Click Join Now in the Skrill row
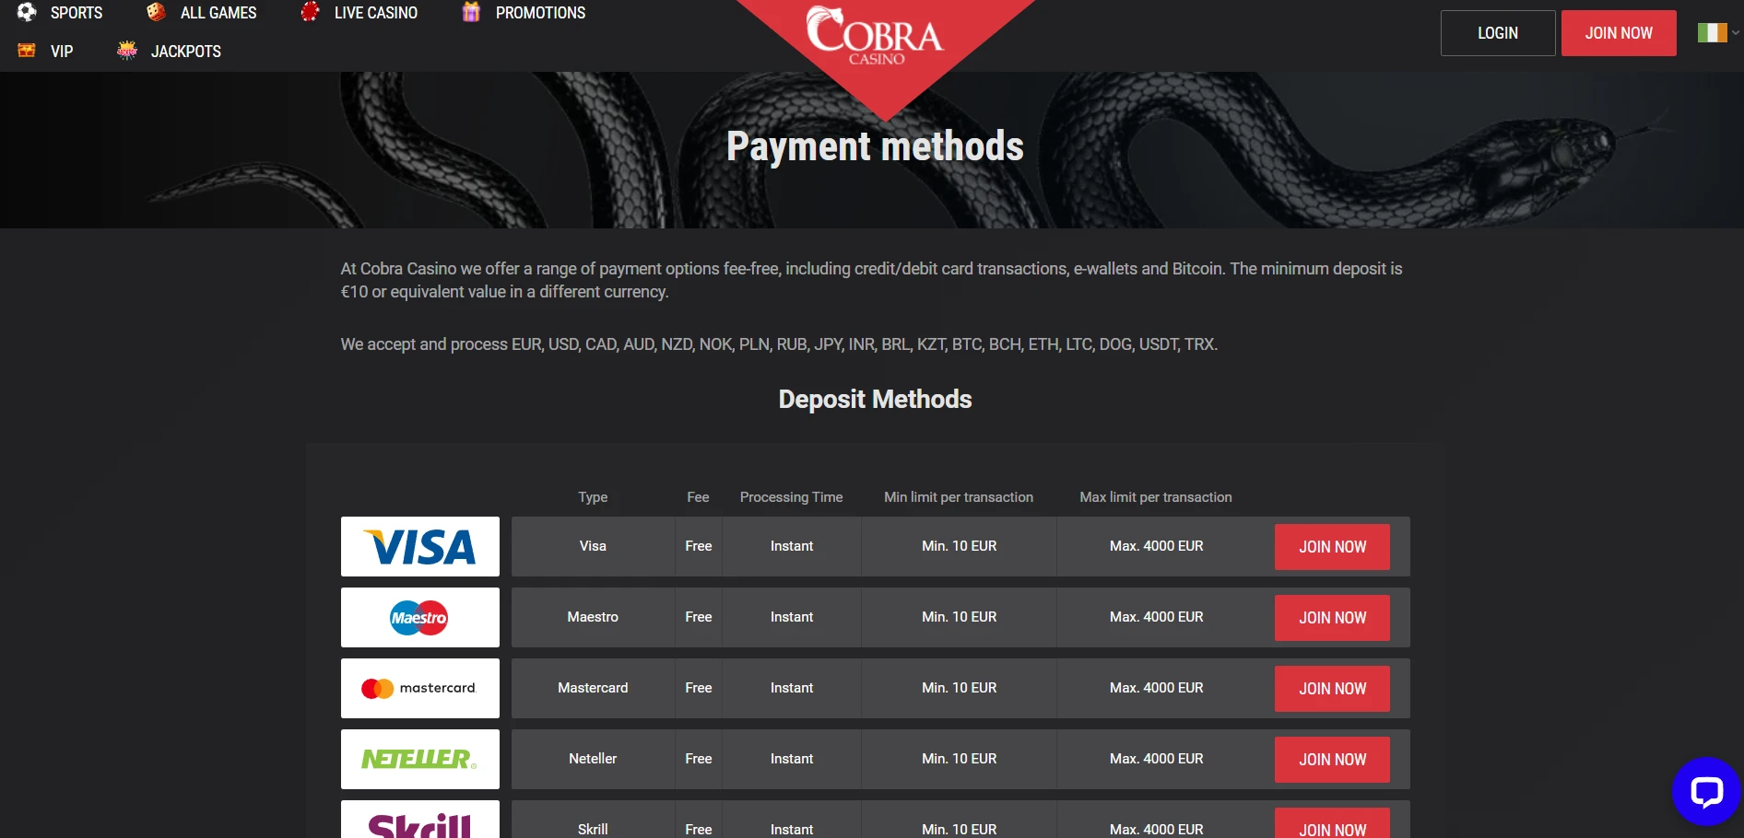This screenshot has width=1744, height=838. pyautogui.click(x=1332, y=823)
